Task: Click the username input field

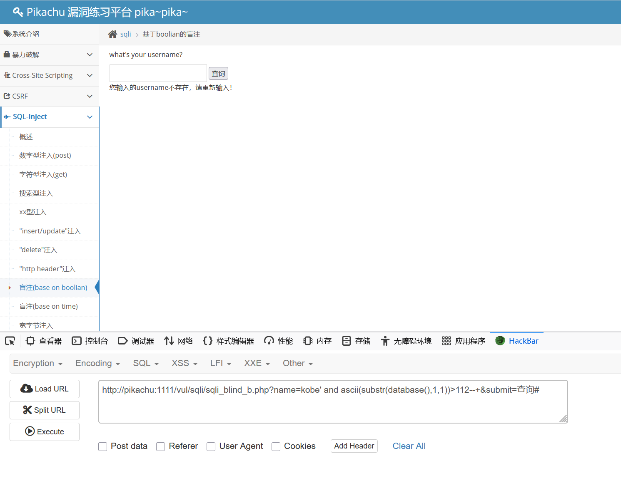Action: [x=158, y=73]
